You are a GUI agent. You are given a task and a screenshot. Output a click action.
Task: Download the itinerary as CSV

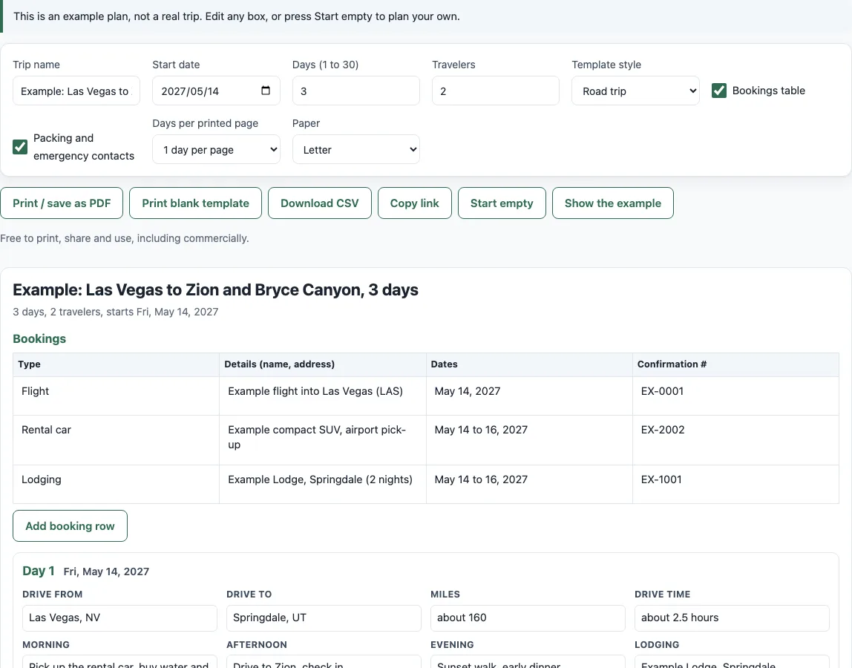(x=319, y=203)
